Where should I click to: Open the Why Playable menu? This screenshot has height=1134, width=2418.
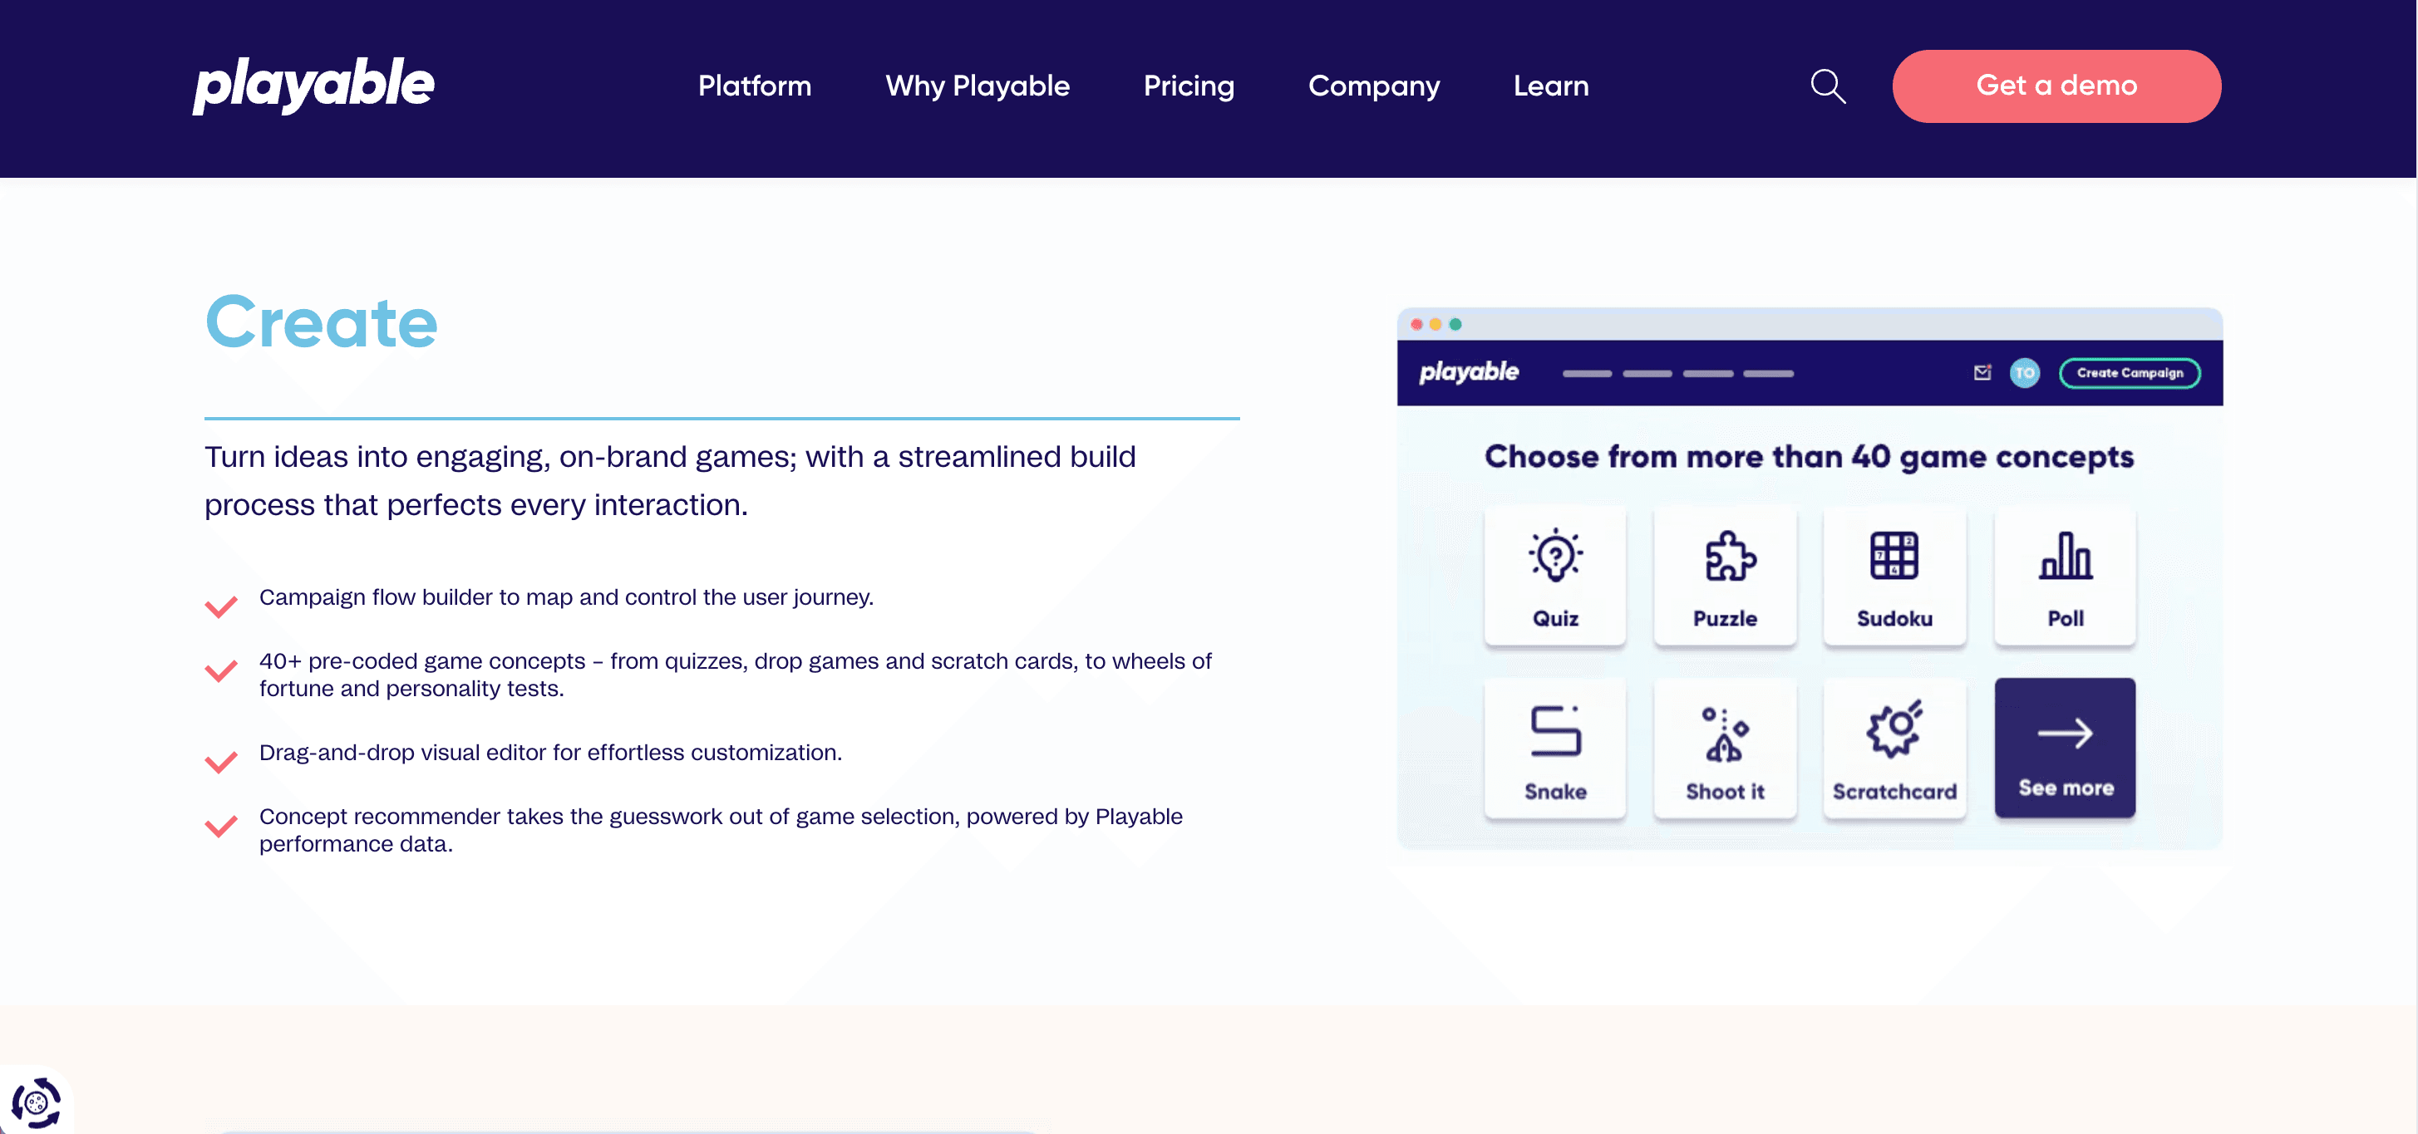point(978,86)
